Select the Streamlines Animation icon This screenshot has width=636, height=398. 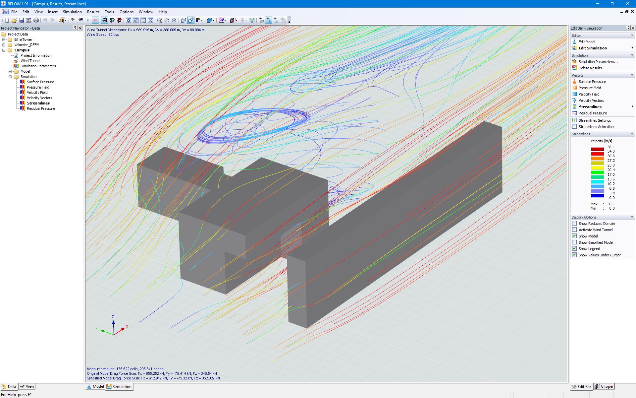click(x=574, y=127)
